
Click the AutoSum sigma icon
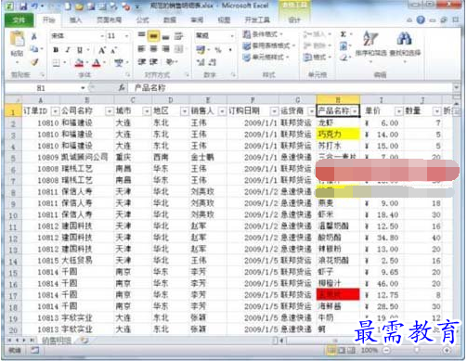343,34
